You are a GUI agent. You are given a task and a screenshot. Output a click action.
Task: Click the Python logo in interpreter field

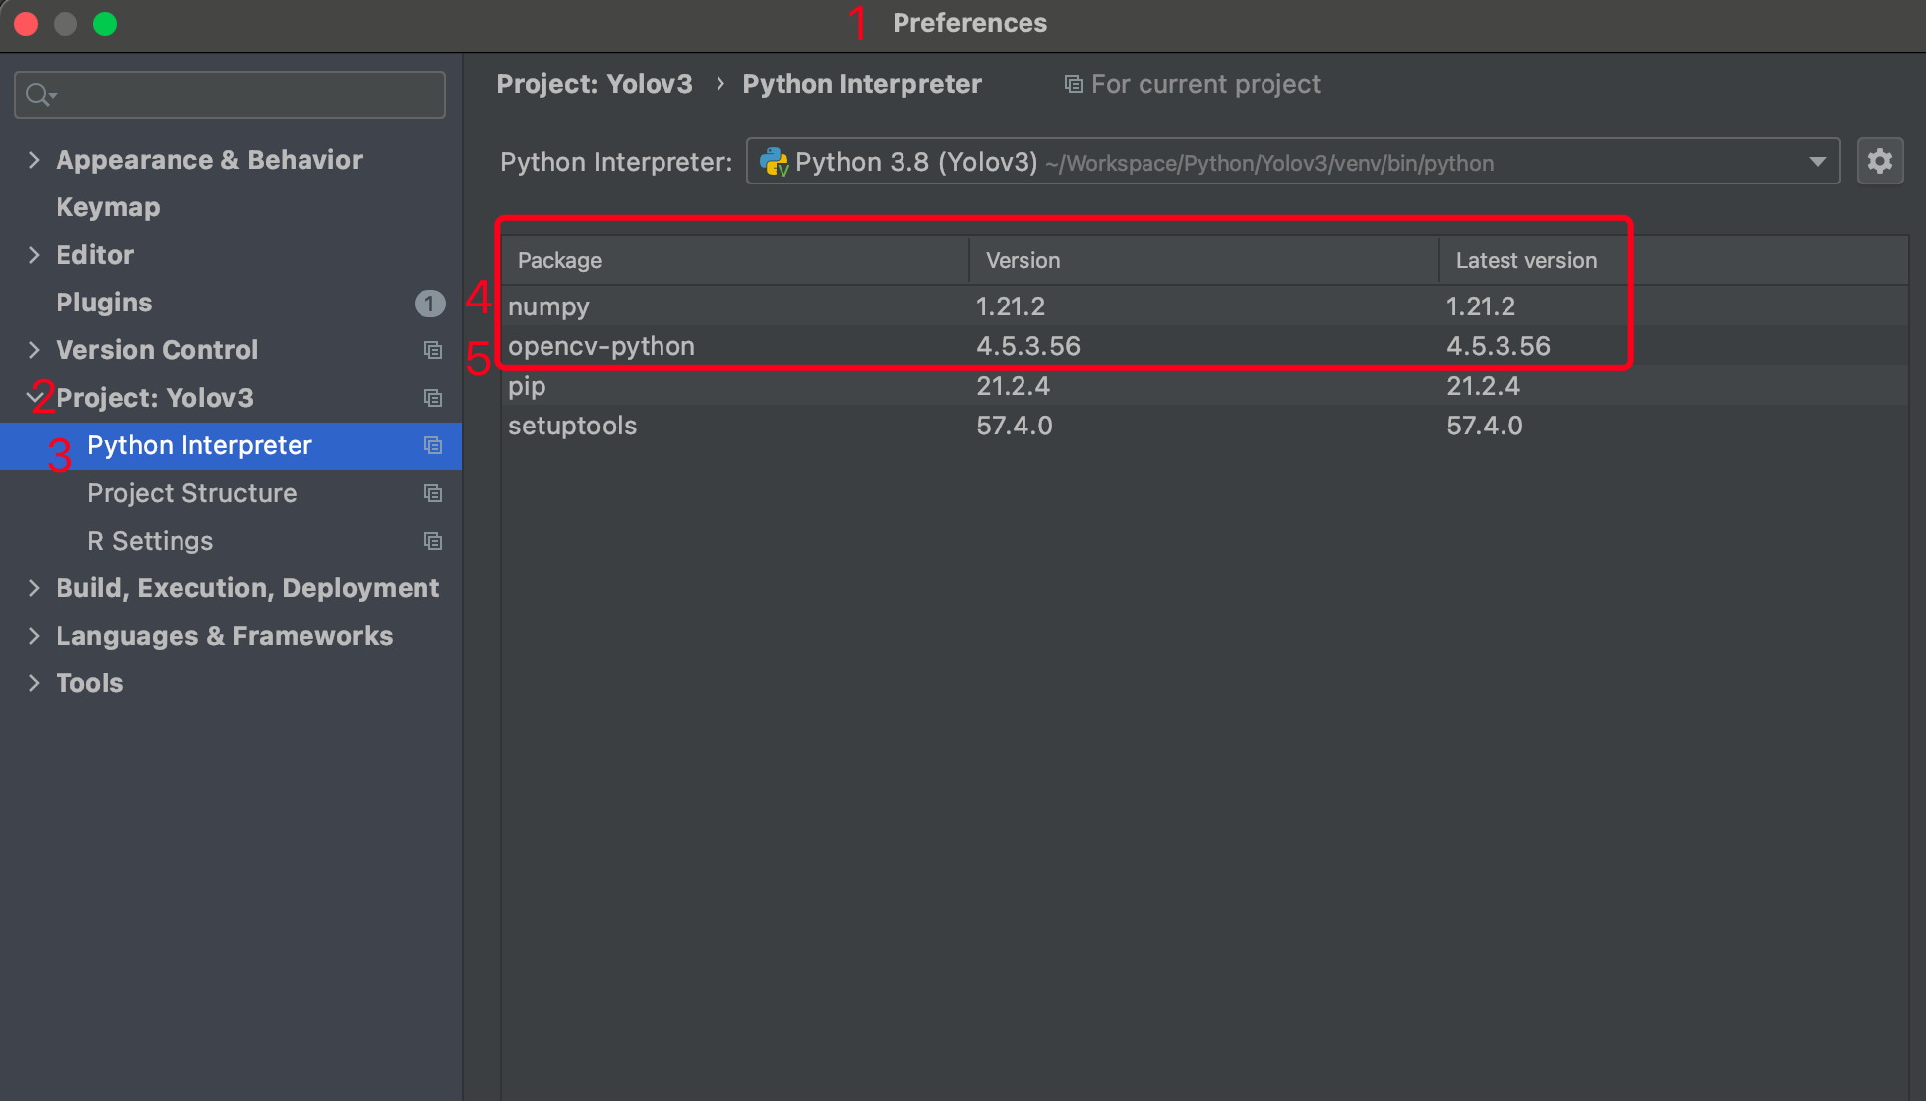click(774, 162)
